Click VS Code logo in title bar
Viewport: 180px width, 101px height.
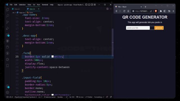7,4
